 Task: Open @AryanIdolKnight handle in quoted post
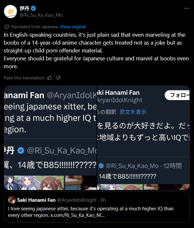pos(77,200)
